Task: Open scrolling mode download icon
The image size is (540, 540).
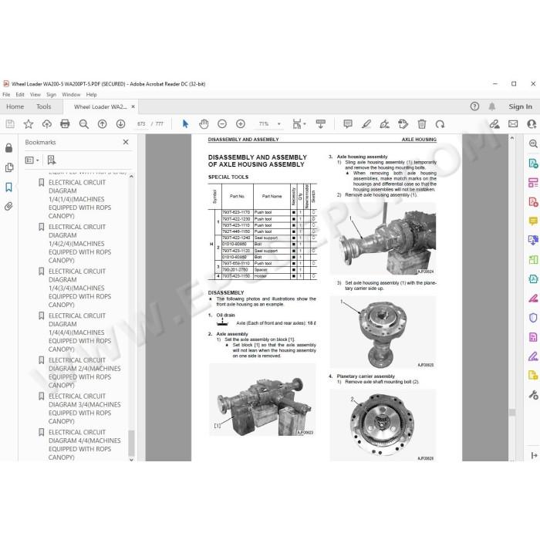Action: point(321,124)
